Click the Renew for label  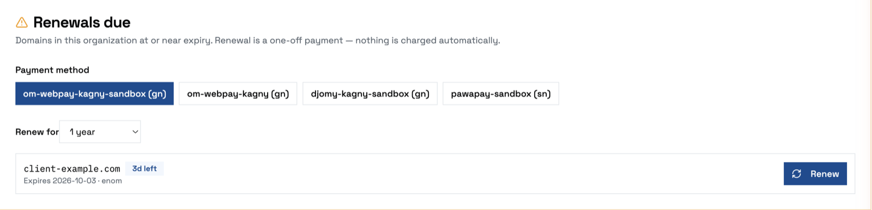[37, 132]
